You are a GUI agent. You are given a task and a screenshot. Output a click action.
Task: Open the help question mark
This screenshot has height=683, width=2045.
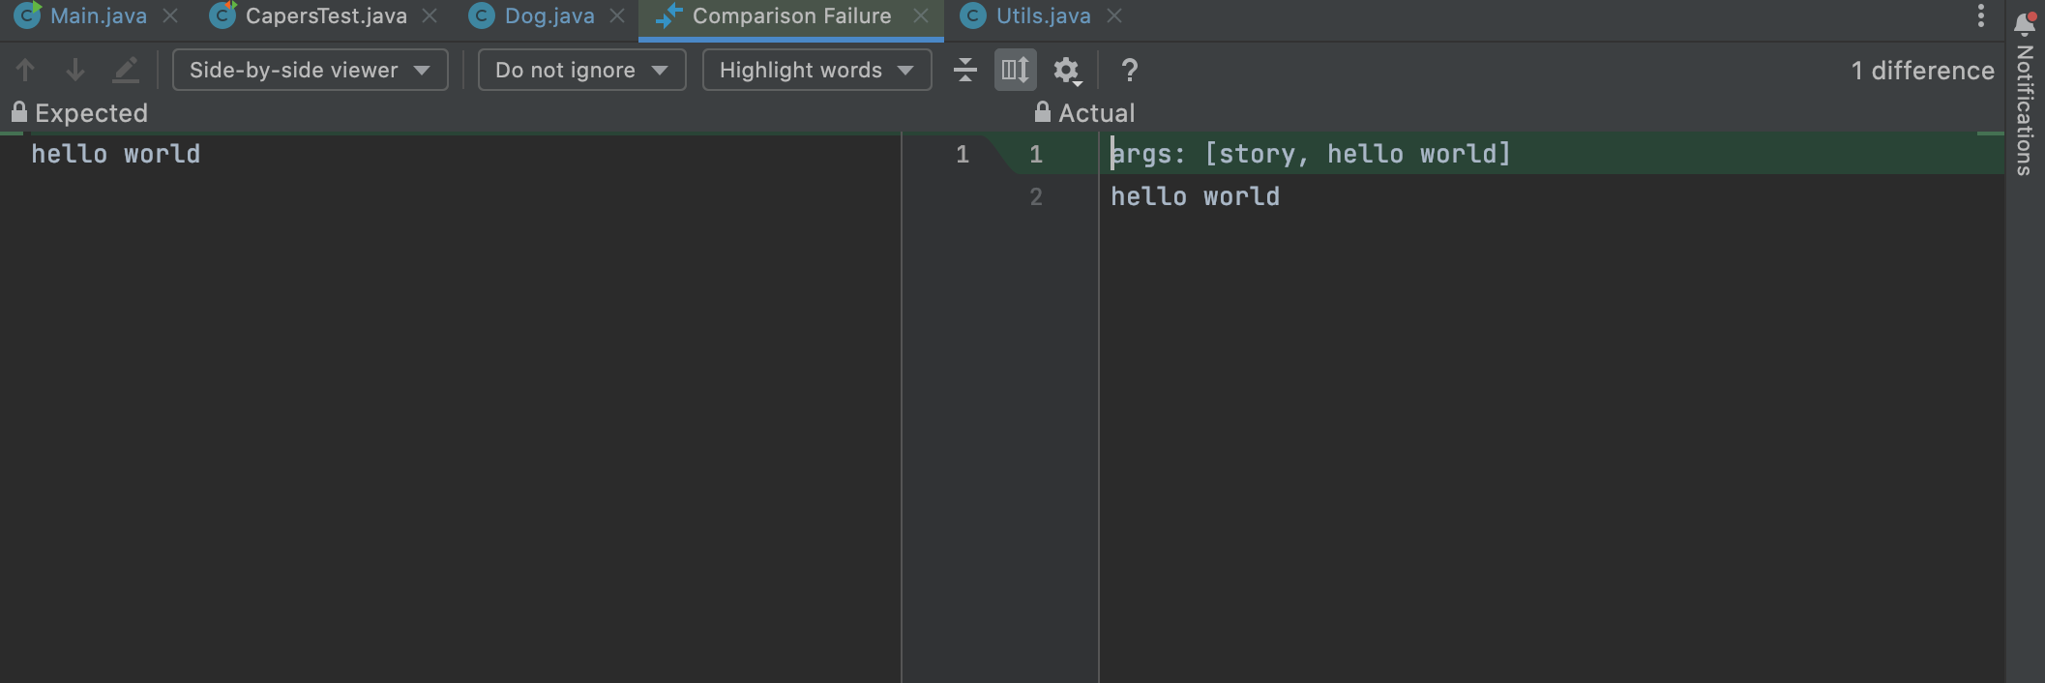coord(1129,70)
